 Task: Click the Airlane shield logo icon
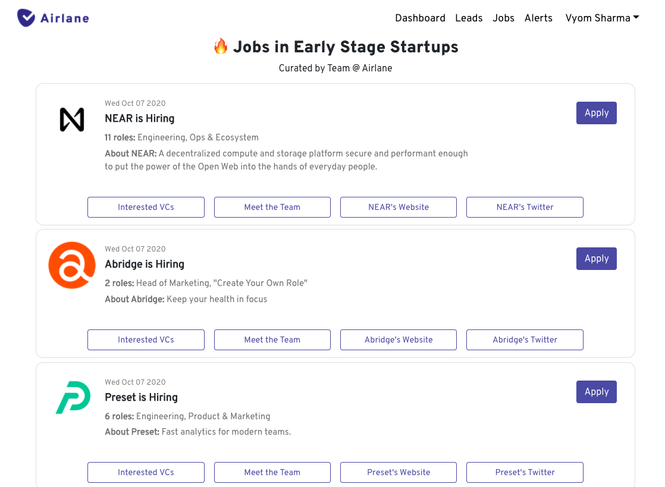click(x=26, y=18)
